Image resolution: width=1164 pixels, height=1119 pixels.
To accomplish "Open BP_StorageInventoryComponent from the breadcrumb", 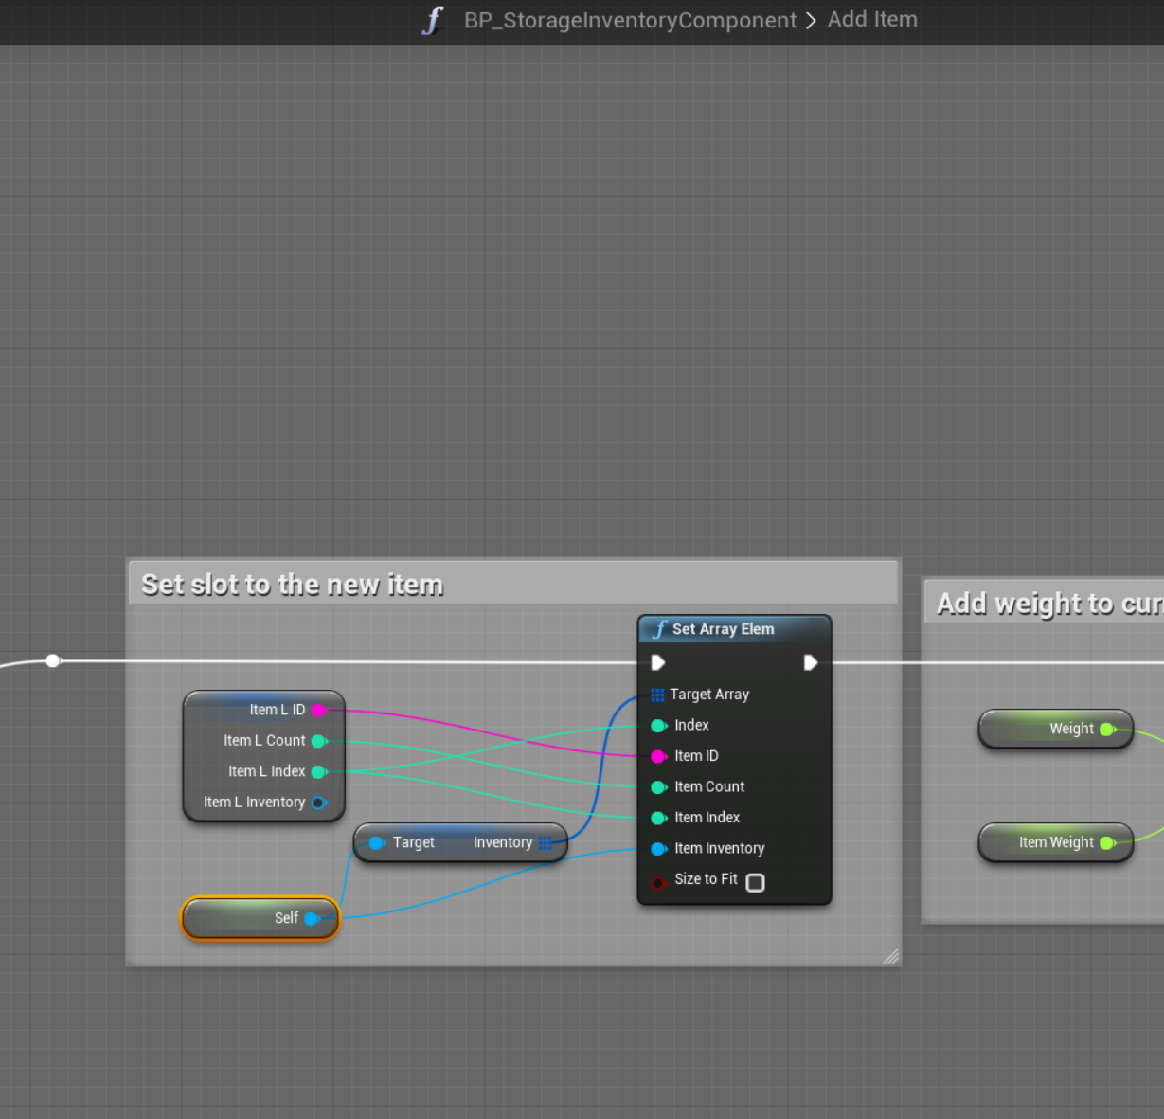I will click(x=630, y=20).
